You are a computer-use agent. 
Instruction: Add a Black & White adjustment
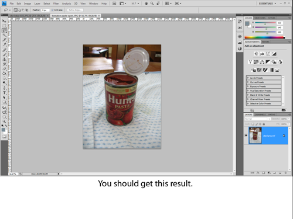pos(268,62)
